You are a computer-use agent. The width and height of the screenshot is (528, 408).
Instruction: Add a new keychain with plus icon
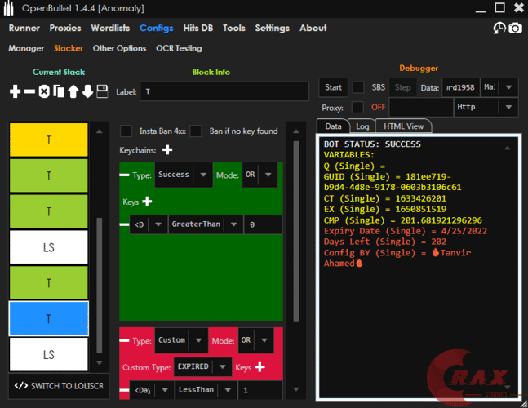167,149
